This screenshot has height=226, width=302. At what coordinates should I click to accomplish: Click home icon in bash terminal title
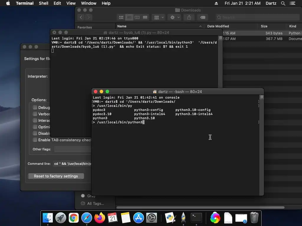coord(155,92)
